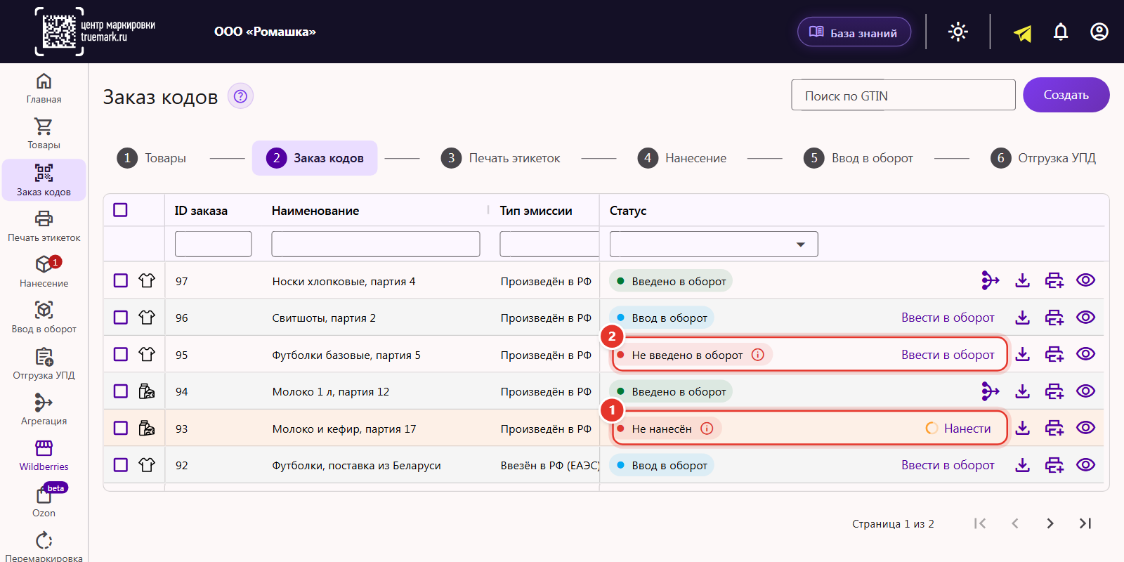Go to Печать этикеток in sidebar
The image size is (1124, 562).
[44, 227]
